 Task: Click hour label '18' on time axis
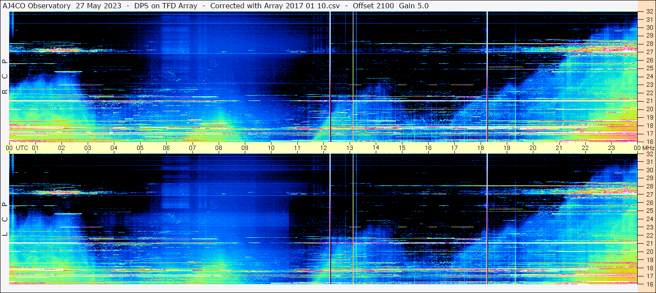(x=481, y=148)
